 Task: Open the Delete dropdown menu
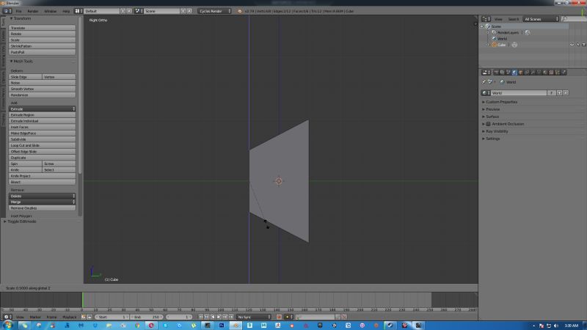click(x=42, y=196)
